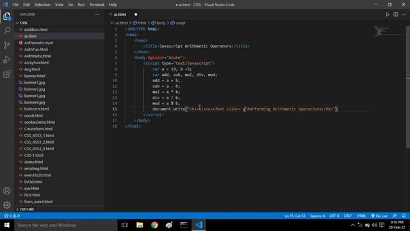Viewport: 410px width, 231px height.
Task: Show hidden system tray icons
Action: [x=353, y=225]
